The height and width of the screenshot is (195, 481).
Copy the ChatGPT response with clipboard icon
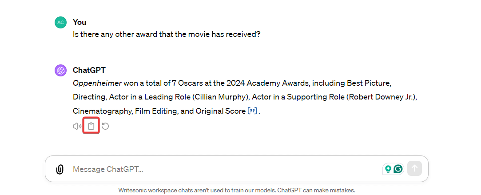[91, 126]
